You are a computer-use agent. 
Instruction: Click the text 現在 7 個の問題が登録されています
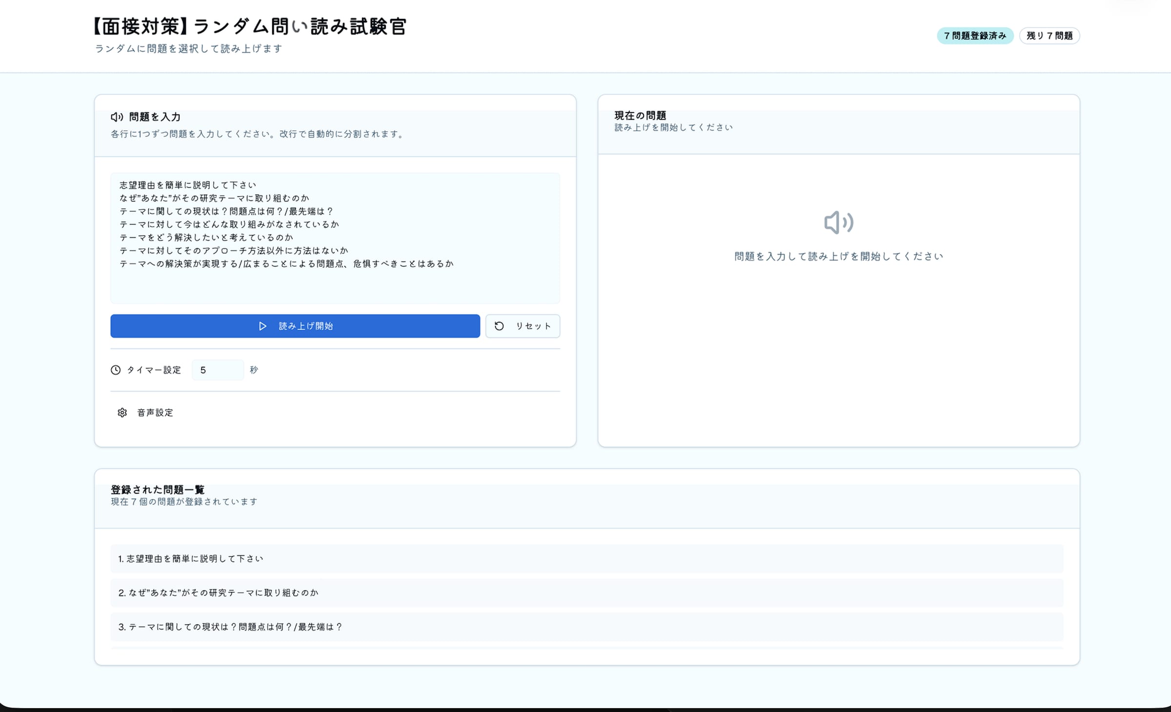click(x=184, y=502)
